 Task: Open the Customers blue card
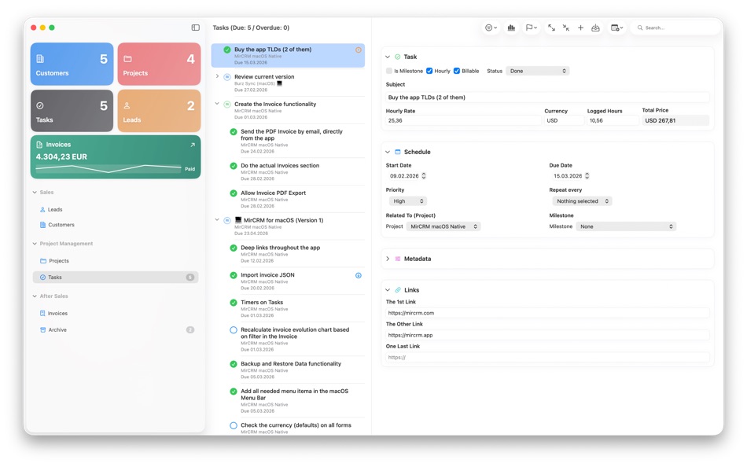(x=72, y=64)
